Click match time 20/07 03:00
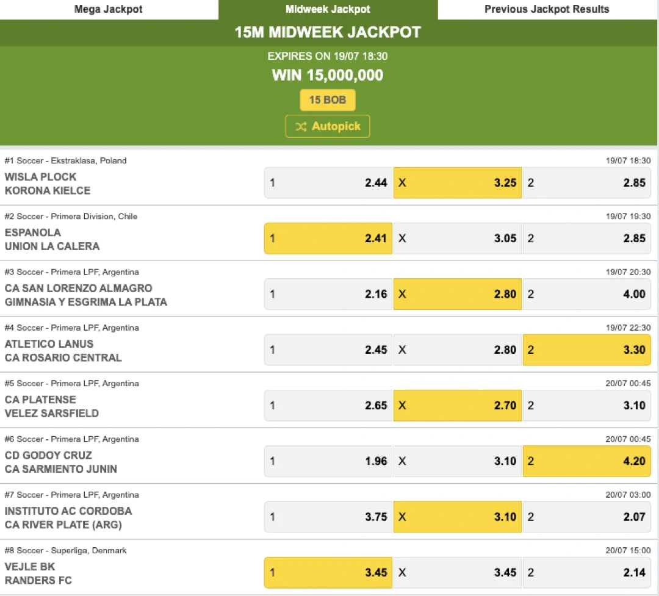Image resolution: width=659 pixels, height=596 pixels. click(x=628, y=495)
